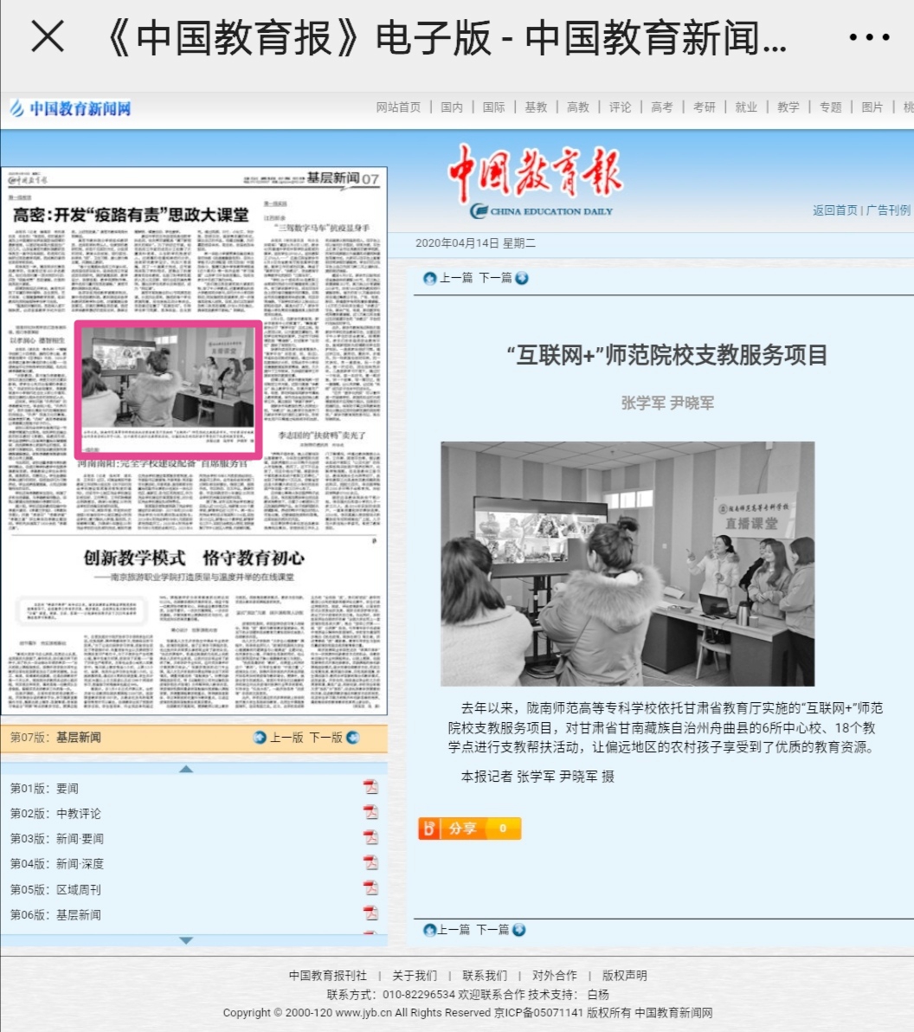Screen dimensions: 914x1032
Task: Go to previous page edition 上一版
Action: click(x=279, y=738)
